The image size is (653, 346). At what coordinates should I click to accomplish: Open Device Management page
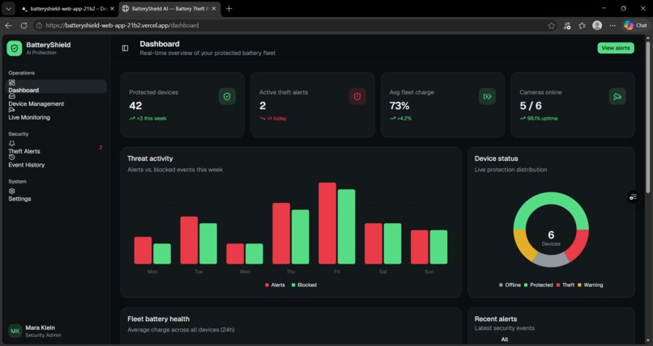pyautogui.click(x=56, y=100)
